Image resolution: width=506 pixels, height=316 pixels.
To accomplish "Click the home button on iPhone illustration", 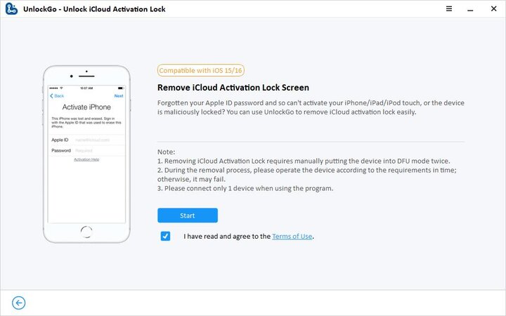I will click(x=86, y=230).
